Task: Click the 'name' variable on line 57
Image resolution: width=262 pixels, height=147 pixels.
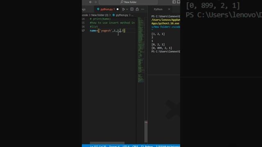Action: pos(93,31)
